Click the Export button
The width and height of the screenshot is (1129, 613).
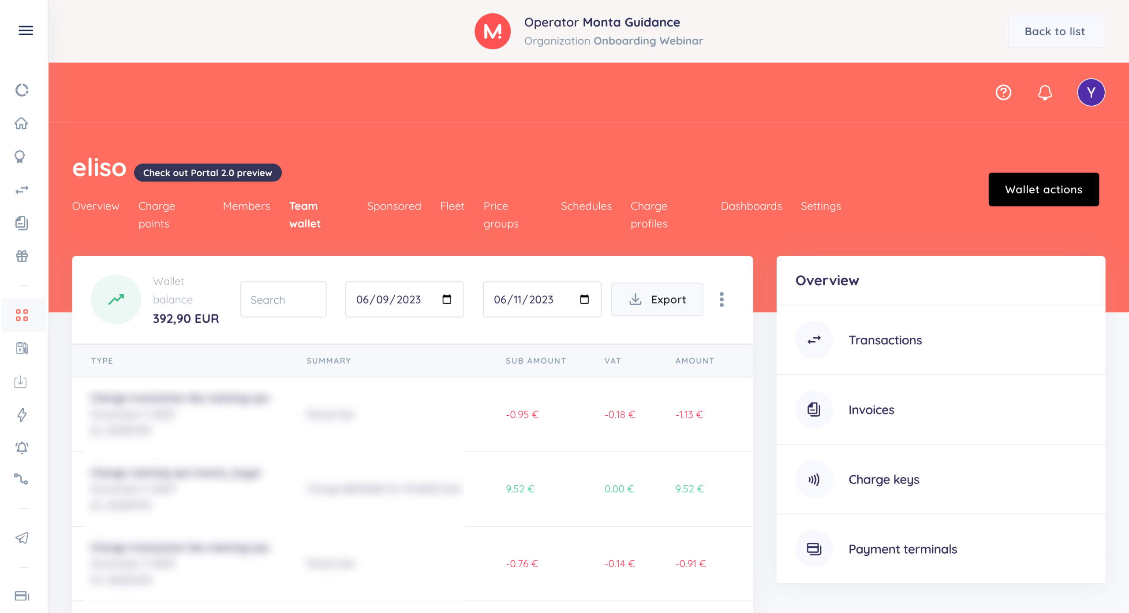point(657,299)
